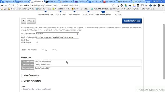Open the black round gauge extension
Image resolution: width=165 pixels, height=92 pixels.
(159, 6)
